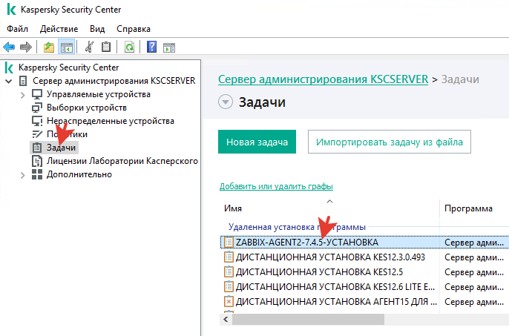Click the round dropdown arrow beside Задачи heading

click(x=226, y=102)
